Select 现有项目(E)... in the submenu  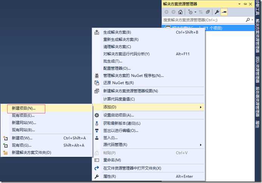tap(46, 115)
